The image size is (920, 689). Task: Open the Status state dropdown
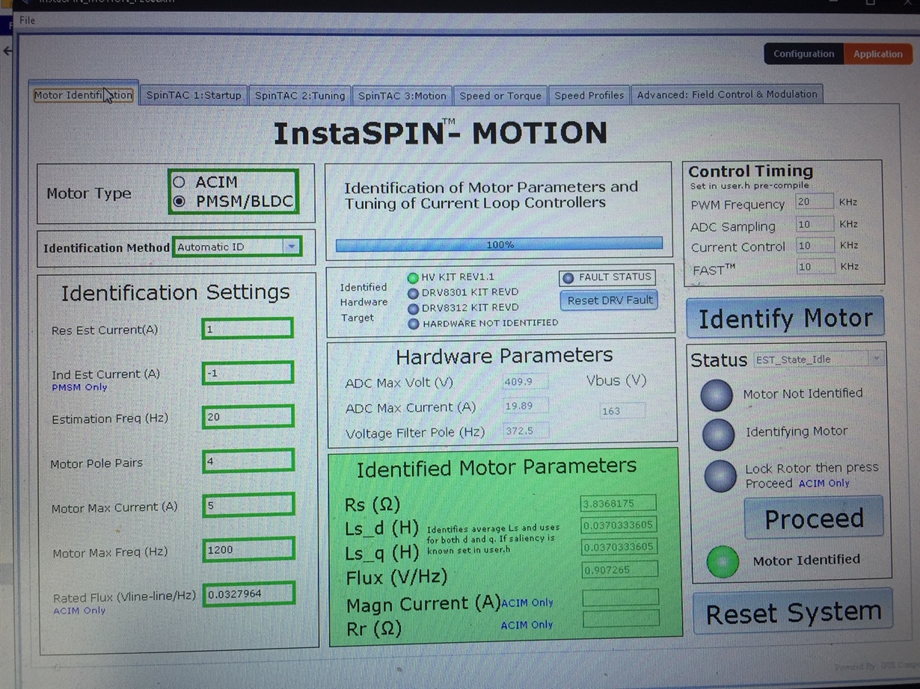[877, 359]
